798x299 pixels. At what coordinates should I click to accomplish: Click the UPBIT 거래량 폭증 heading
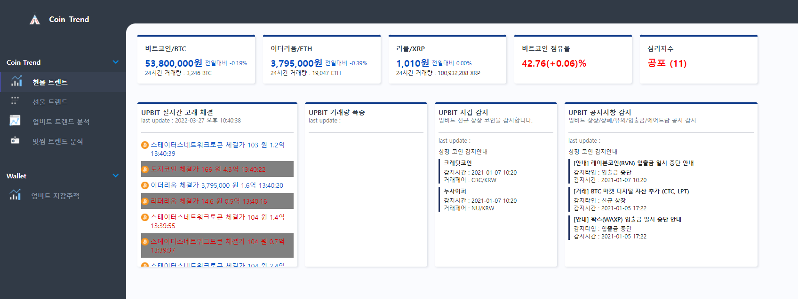click(337, 113)
